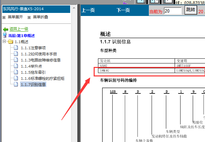Viewport: 205px width, 142px height.
Task: Go to next page with 下一页
Action: coord(123,10)
